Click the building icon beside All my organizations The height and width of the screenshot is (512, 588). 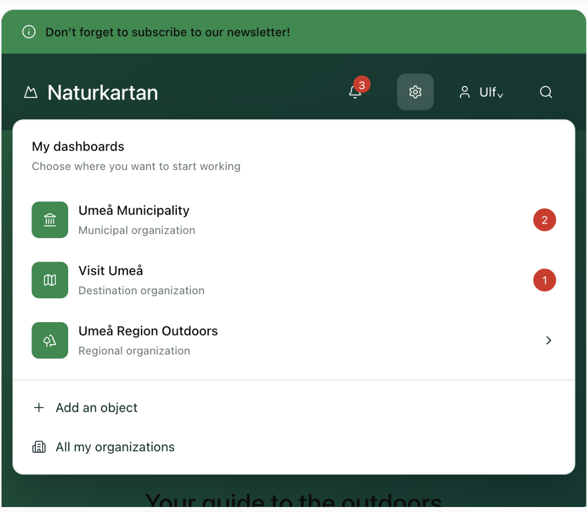[39, 447]
